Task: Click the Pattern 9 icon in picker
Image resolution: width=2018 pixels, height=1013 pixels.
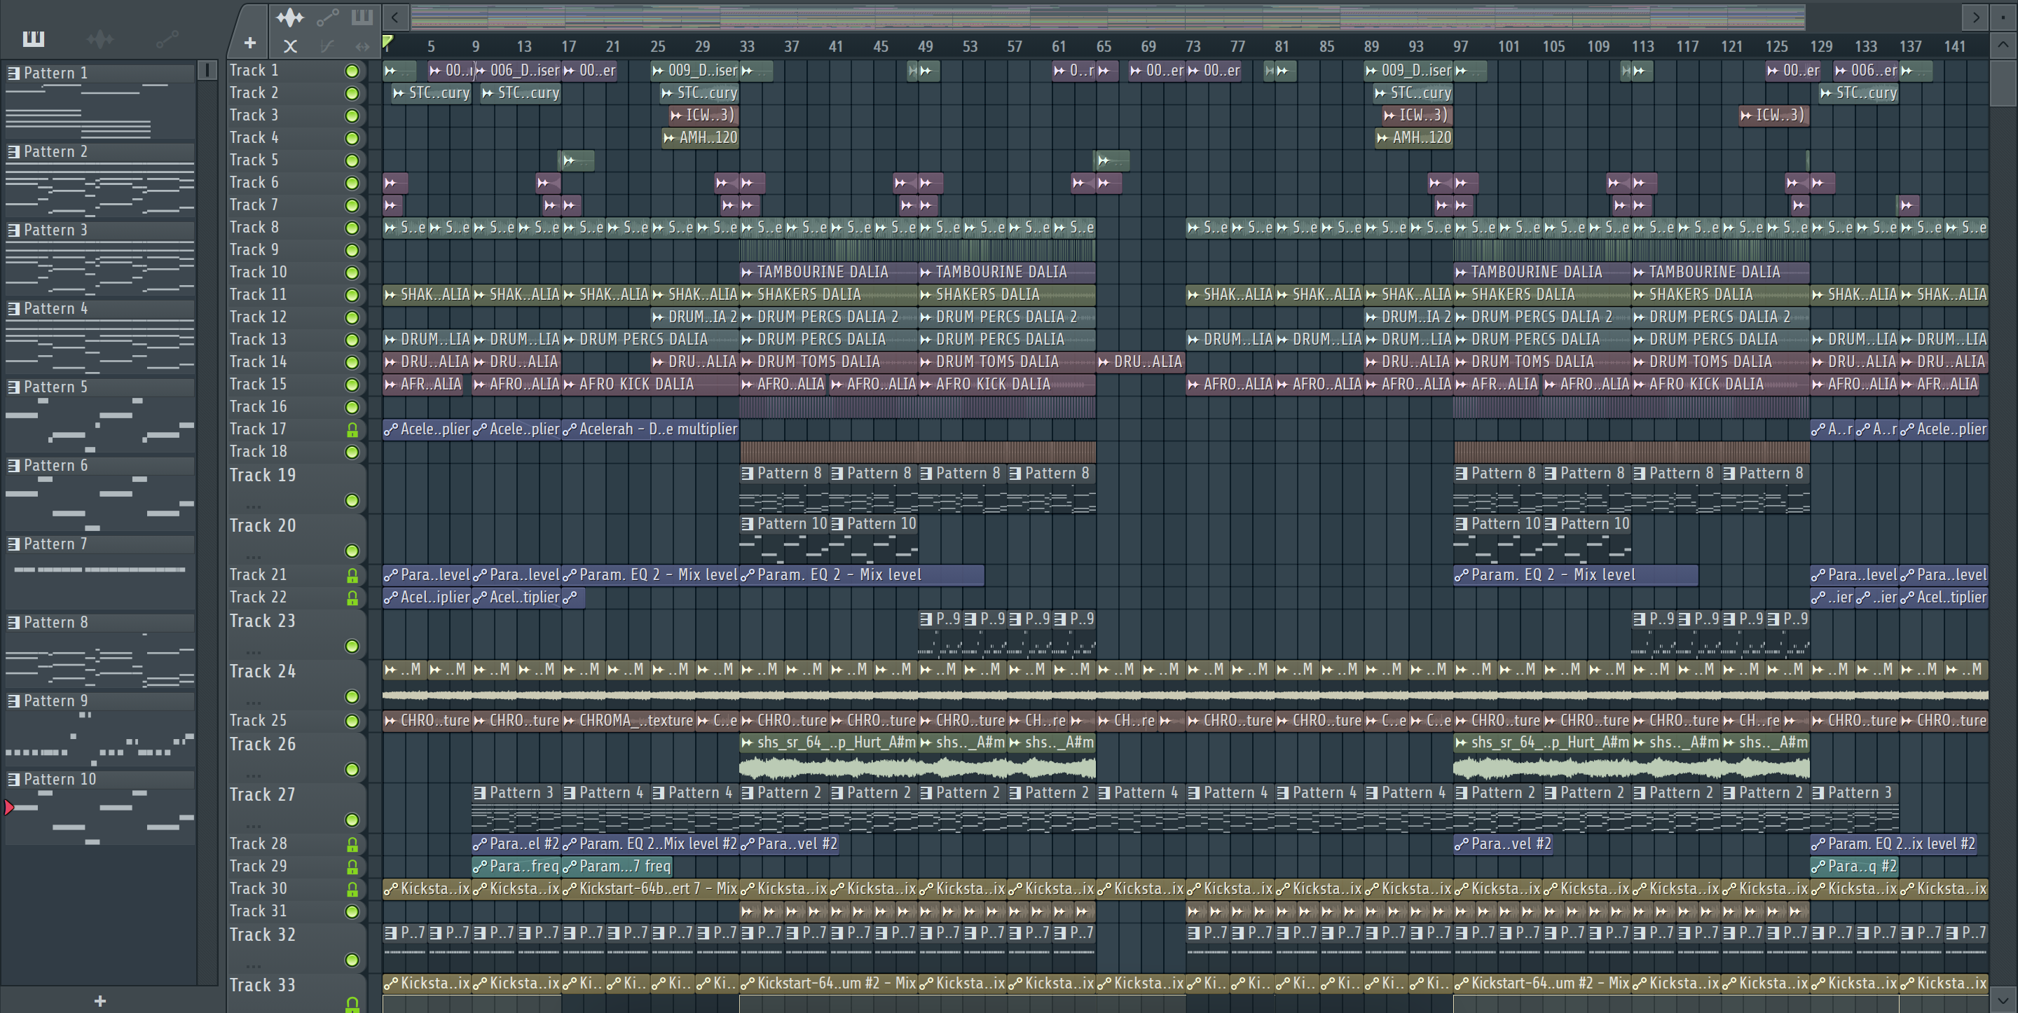Action: point(13,701)
